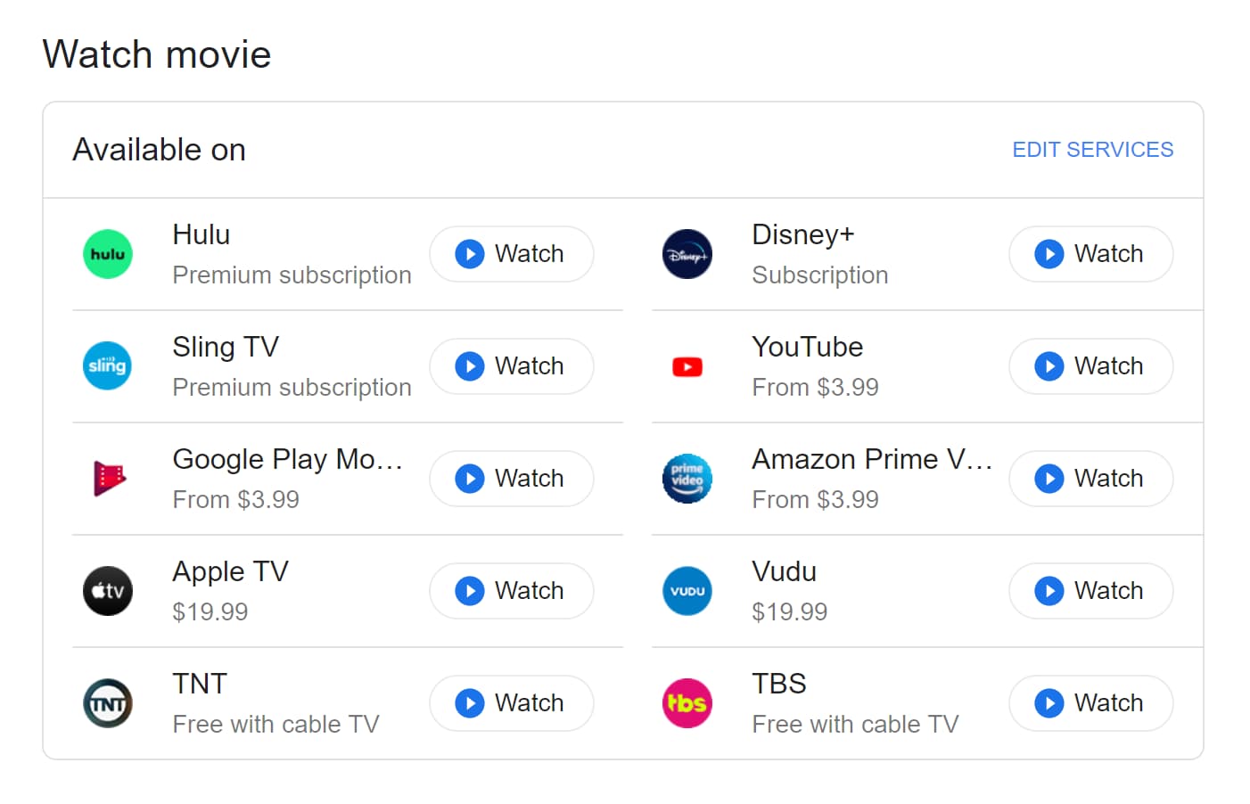
Task: Open the Edit Services link
Action: click(x=1092, y=150)
